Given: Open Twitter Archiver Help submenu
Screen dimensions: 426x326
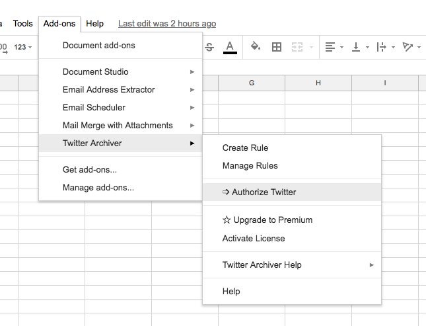Looking at the screenshot, I should click(x=292, y=265).
